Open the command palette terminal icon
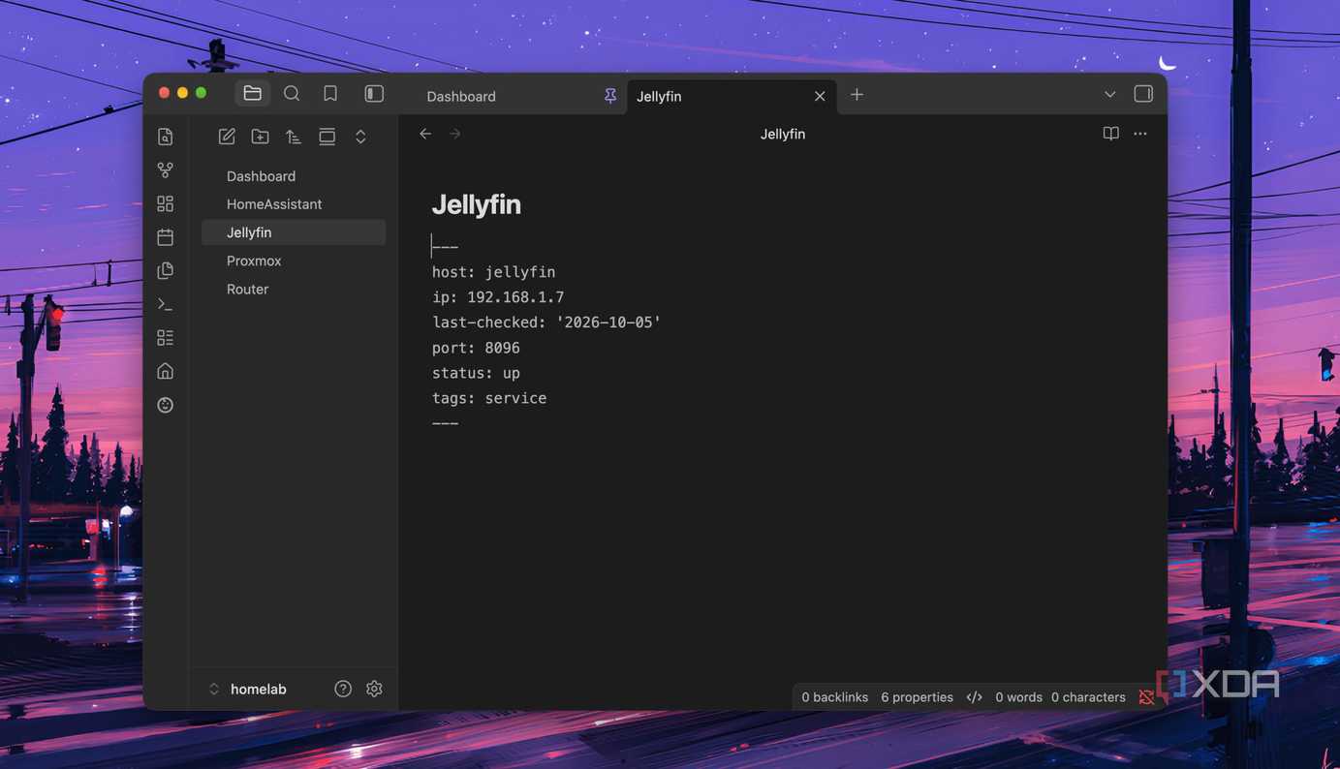The image size is (1340, 769). [166, 304]
